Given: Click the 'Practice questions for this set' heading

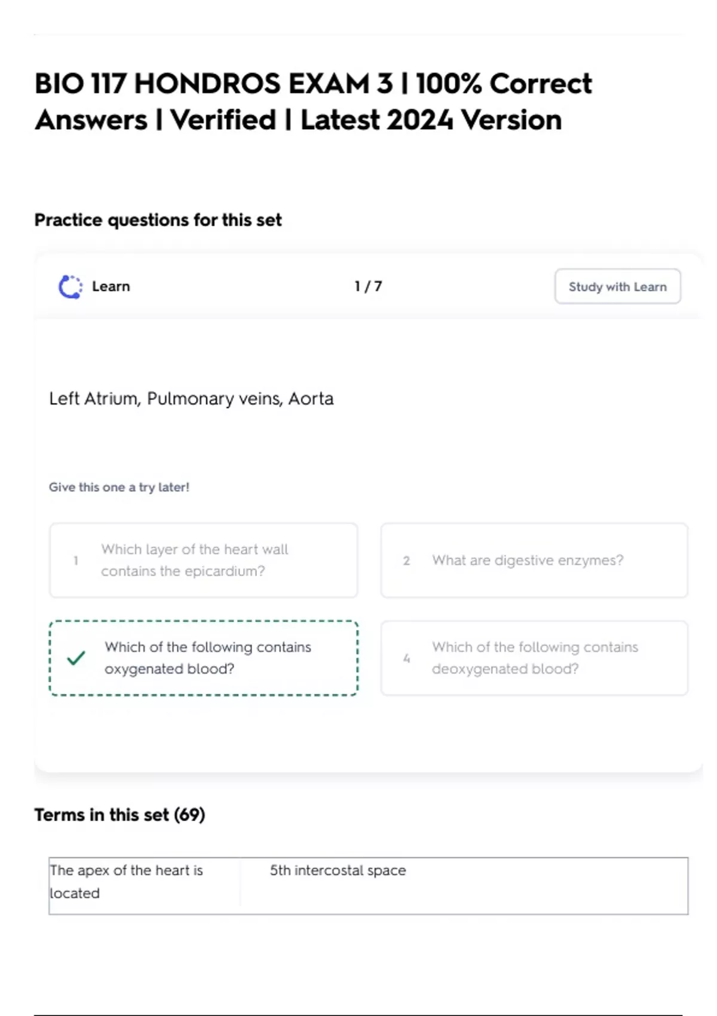Looking at the screenshot, I should click(158, 220).
